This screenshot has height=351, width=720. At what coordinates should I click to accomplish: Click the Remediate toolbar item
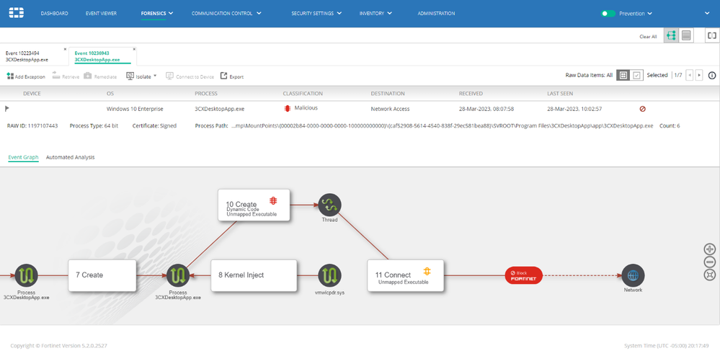(x=100, y=76)
